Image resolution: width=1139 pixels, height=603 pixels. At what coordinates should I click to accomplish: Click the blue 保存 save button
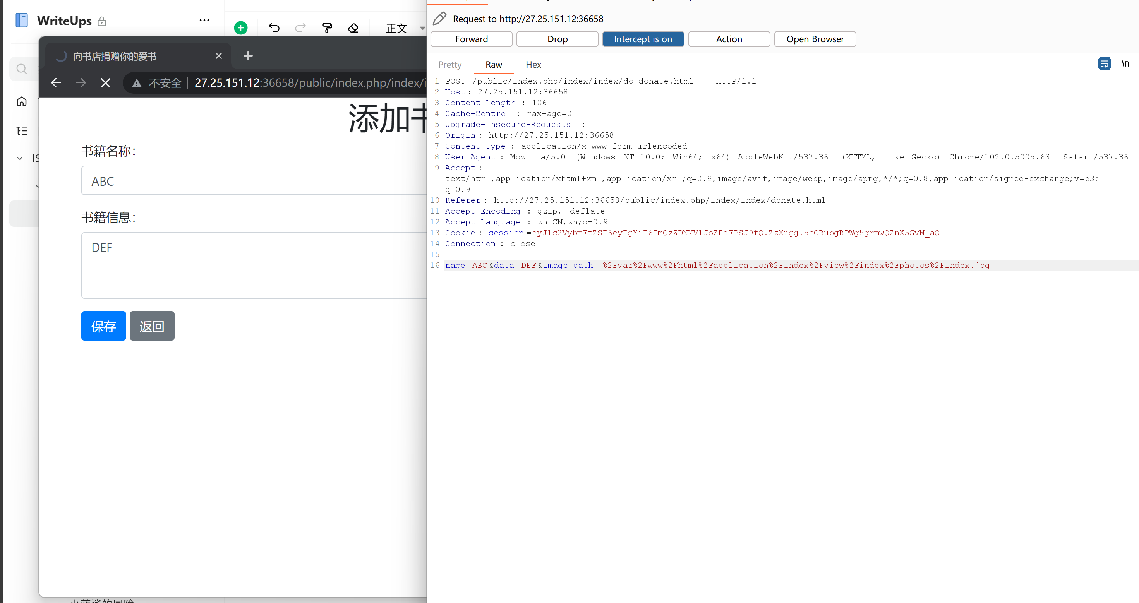coord(103,326)
